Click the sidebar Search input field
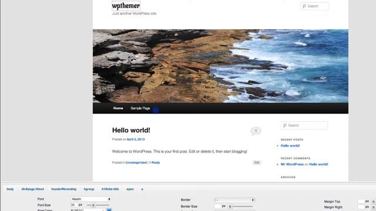Viewport: 376px width, 211px height. tap(304, 125)
